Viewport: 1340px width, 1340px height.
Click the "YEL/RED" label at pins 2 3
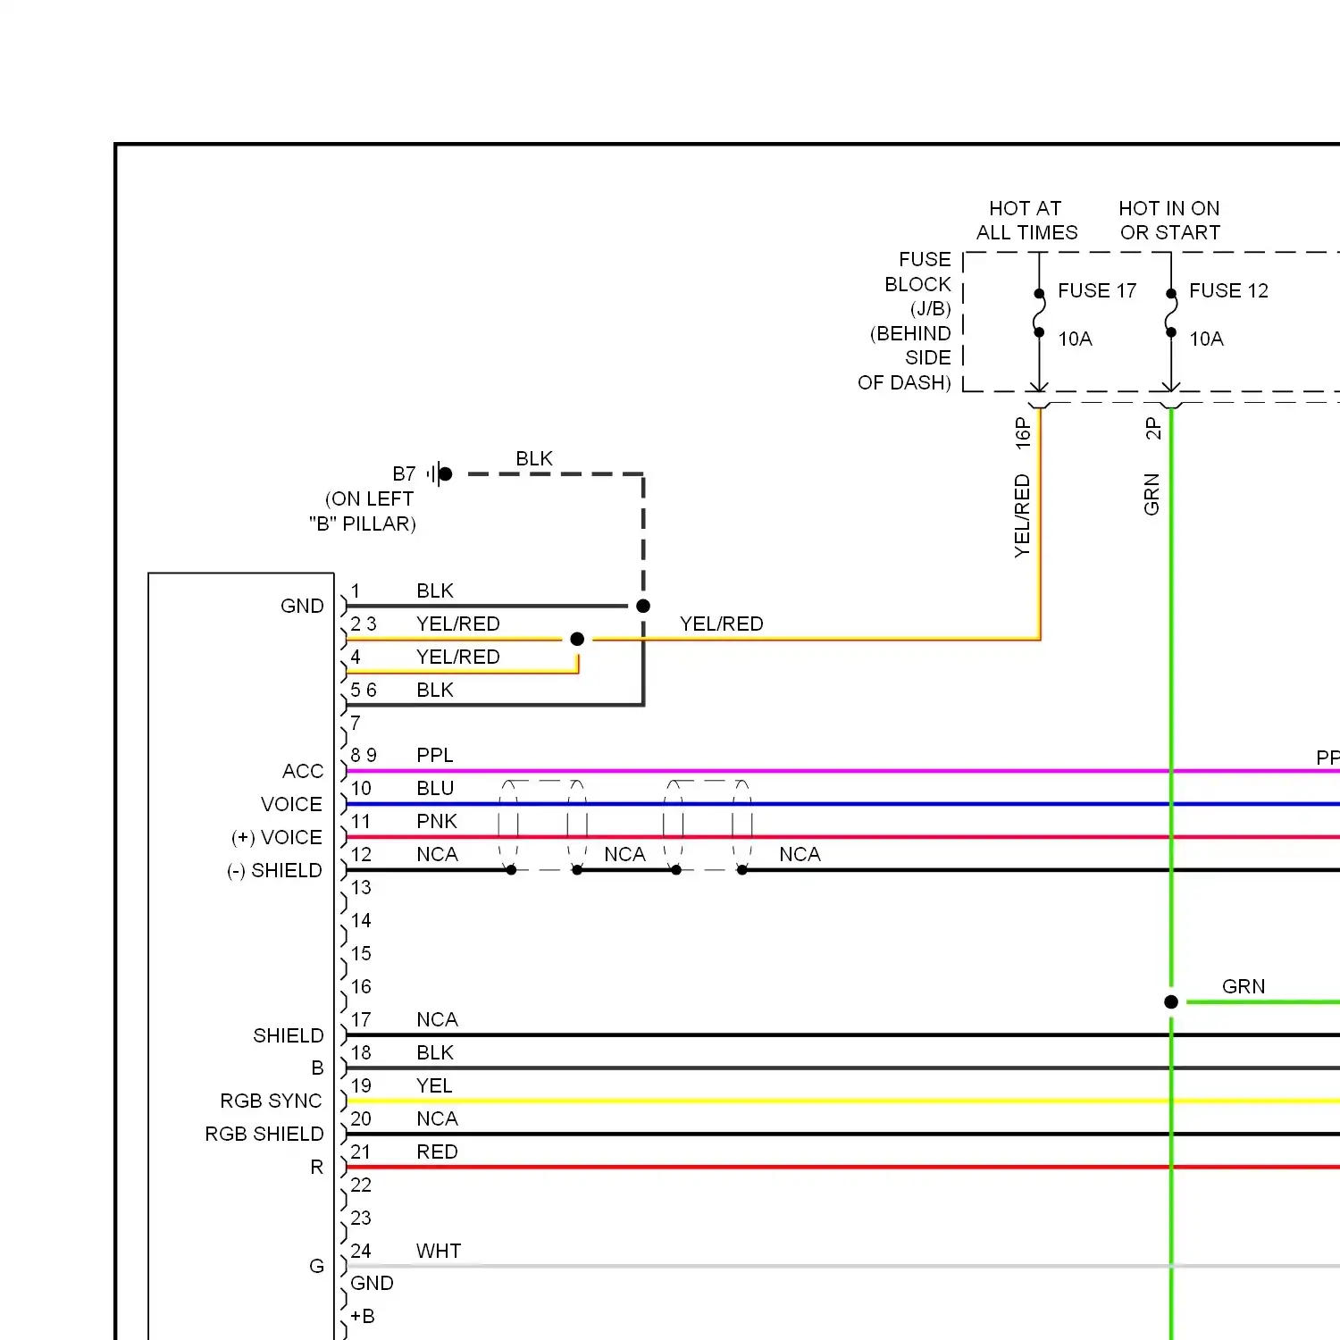click(458, 624)
